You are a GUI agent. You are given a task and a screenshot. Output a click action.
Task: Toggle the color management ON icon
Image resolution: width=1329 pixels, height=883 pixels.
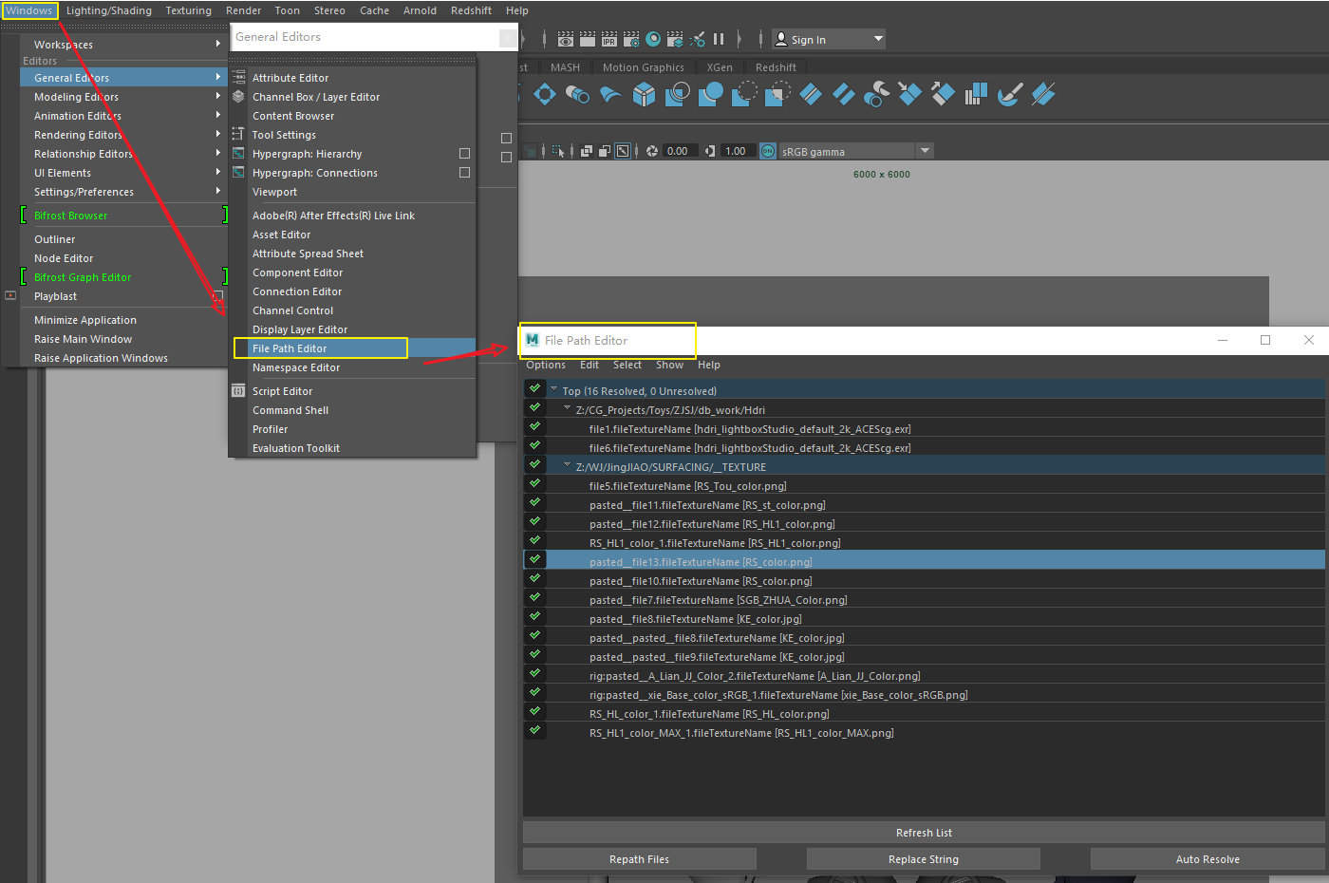(768, 151)
